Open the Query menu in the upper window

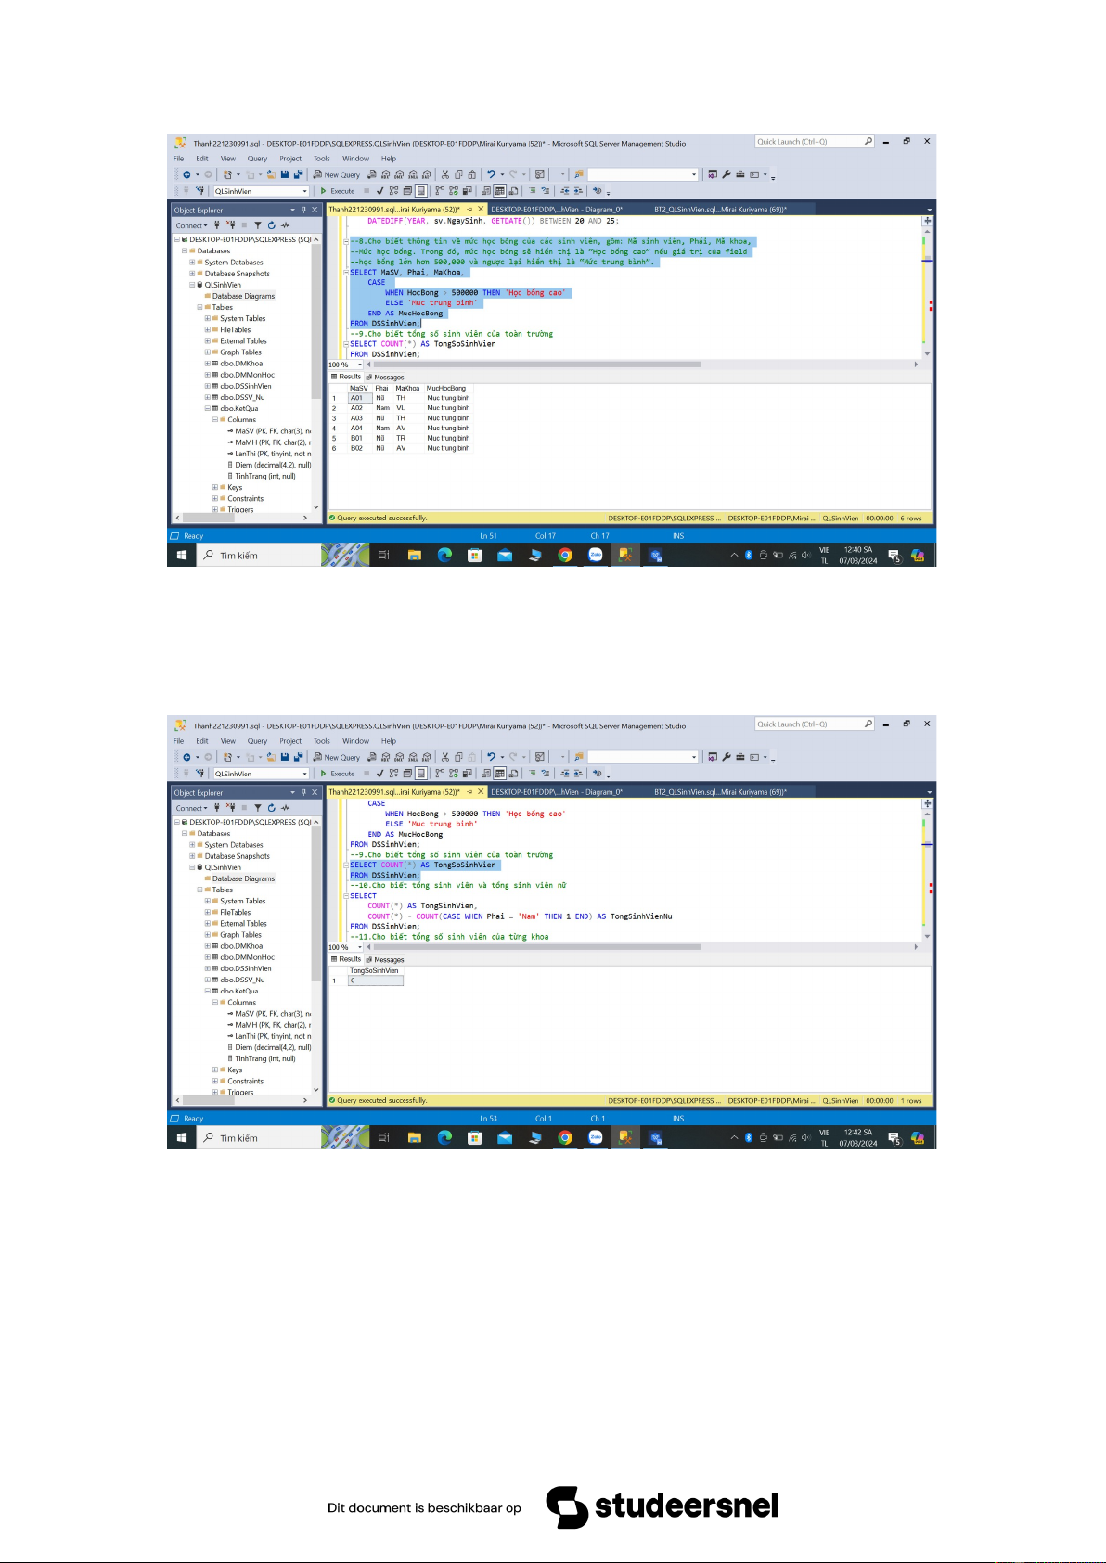pyautogui.click(x=257, y=159)
